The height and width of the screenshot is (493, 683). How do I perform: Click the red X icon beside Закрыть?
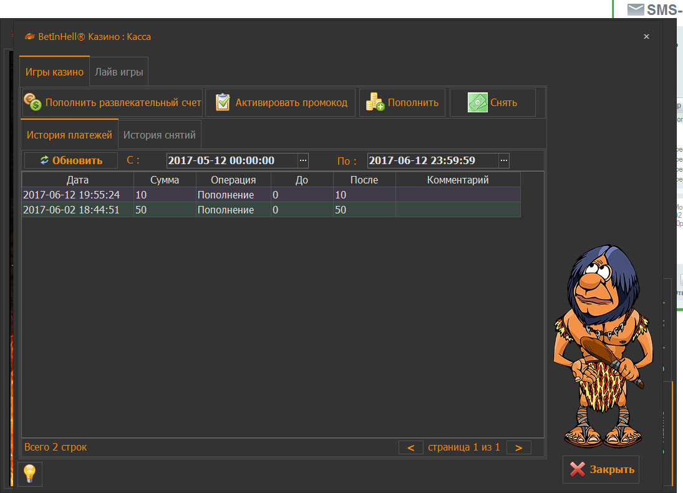tap(578, 470)
